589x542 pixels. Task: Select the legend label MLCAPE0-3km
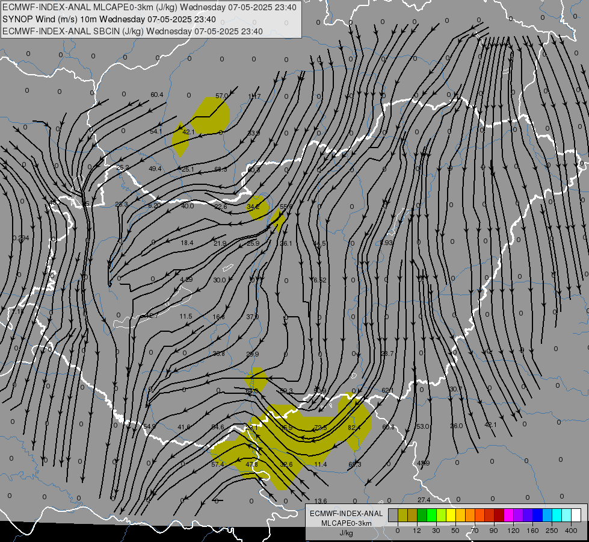[347, 523]
